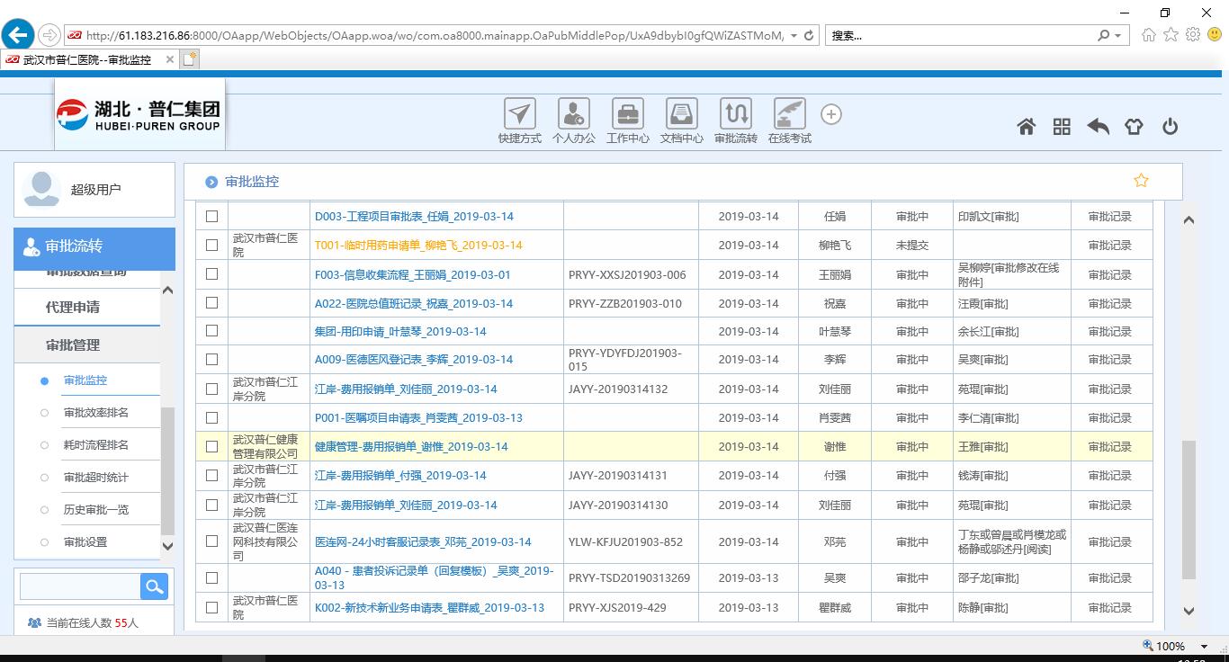Click the home icon in header

(x=1027, y=127)
